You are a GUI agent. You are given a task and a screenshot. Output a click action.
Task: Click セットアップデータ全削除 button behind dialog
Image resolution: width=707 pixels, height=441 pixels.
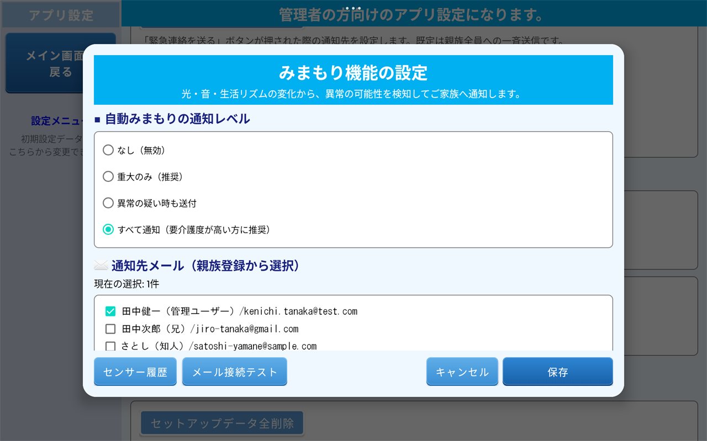click(222, 423)
